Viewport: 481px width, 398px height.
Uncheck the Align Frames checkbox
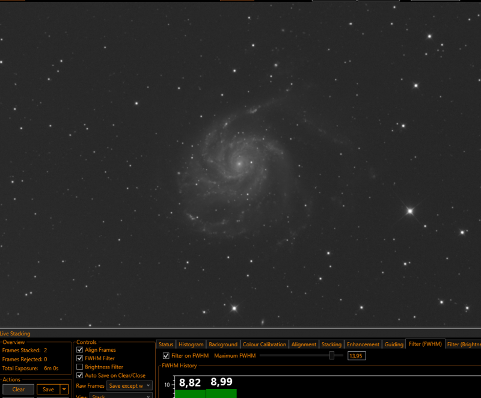coord(80,349)
